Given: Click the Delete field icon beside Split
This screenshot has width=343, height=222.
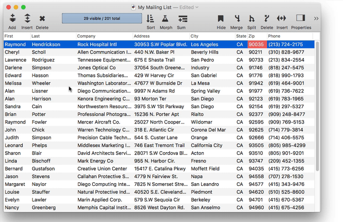Looking at the screenshot, I should point(267,18).
